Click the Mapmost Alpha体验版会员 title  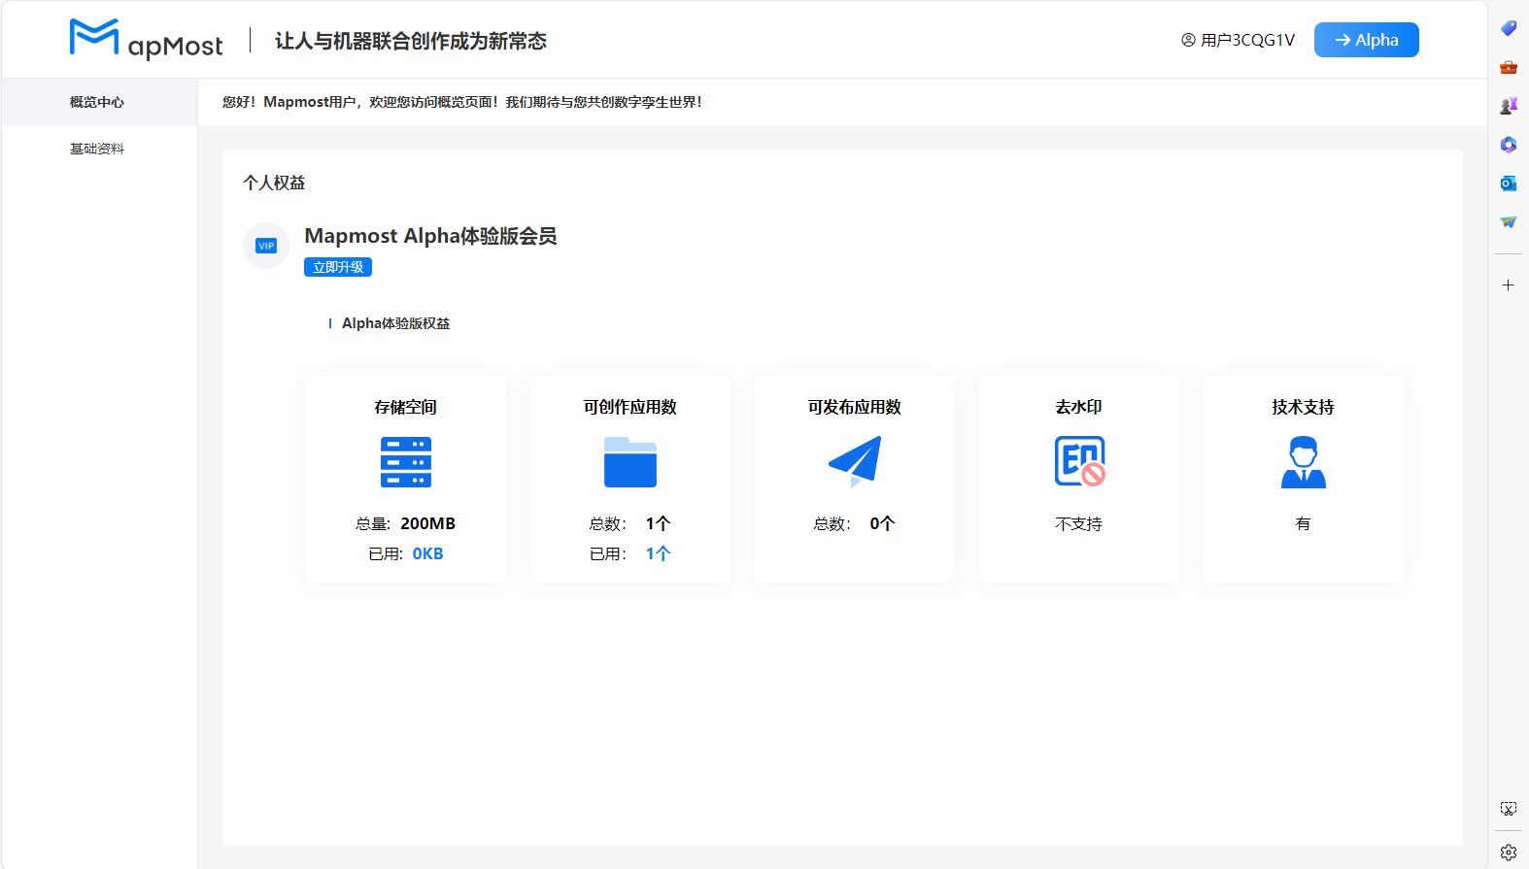click(430, 236)
